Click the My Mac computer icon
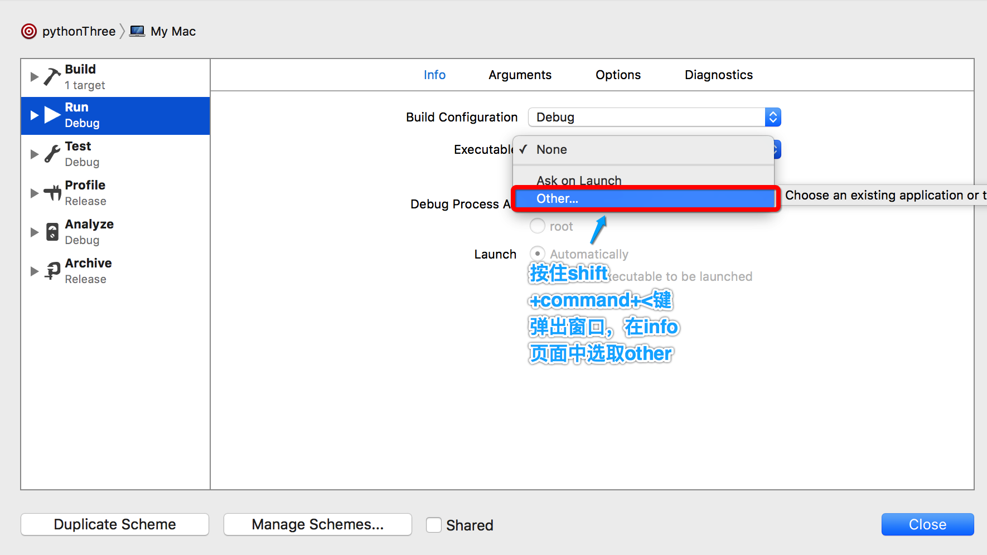Image resolution: width=987 pixels, height=555 pixels. pos(137,31)
